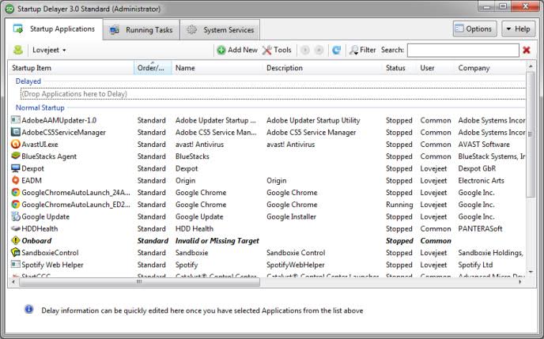Image resolution: width=544 pixels, height=339 pixels.
Task: Clear search with the red X icon
Action: (x=527, y=51)
